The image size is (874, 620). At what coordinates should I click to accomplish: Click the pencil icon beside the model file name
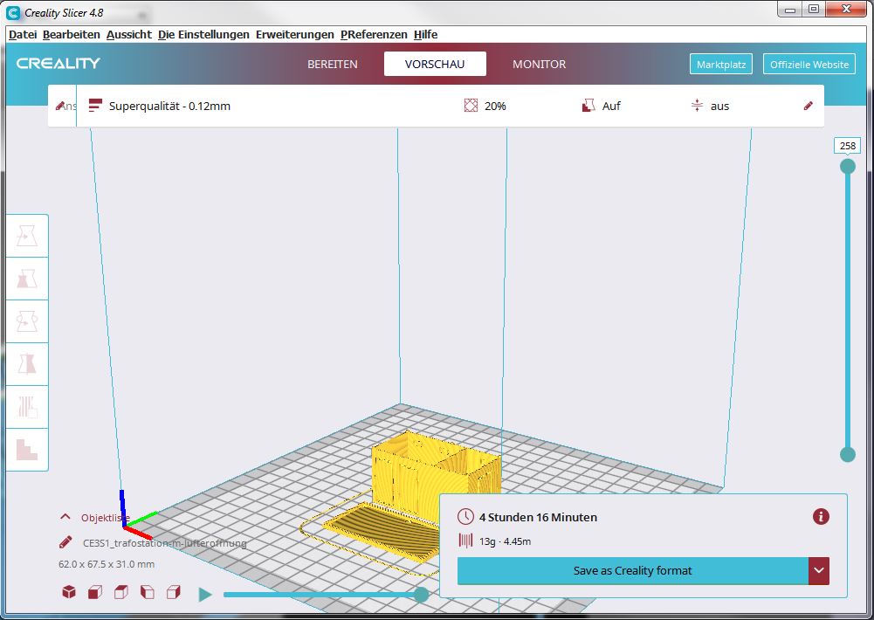(x=65, y=542)
